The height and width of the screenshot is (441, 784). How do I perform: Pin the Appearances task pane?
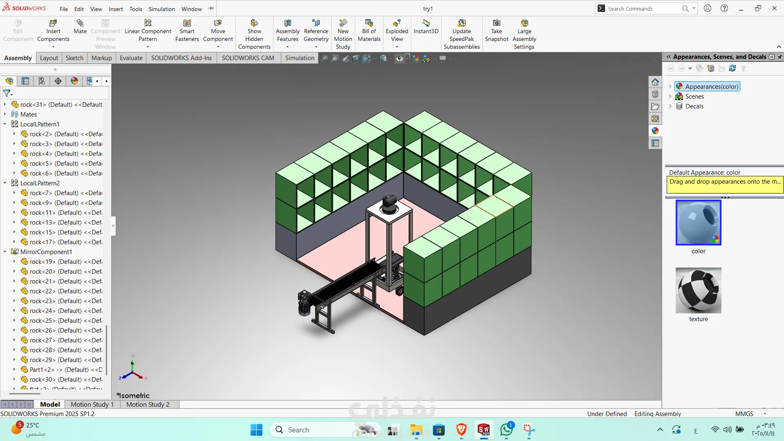(x=780, y=57)
